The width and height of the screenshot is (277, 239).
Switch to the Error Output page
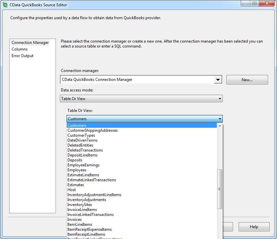(22, 55)
